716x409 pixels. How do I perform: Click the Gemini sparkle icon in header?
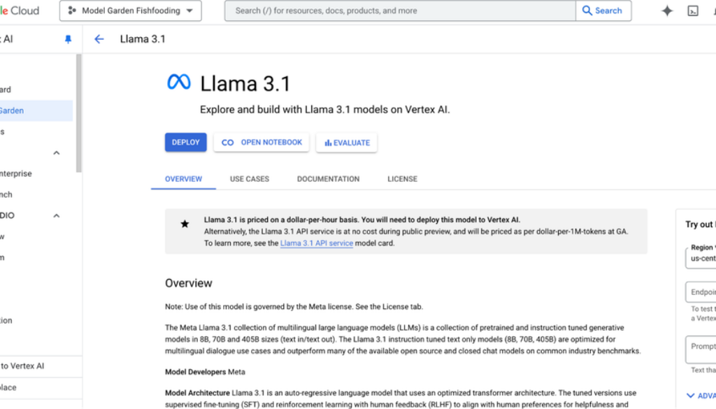[x=667, y=11]
